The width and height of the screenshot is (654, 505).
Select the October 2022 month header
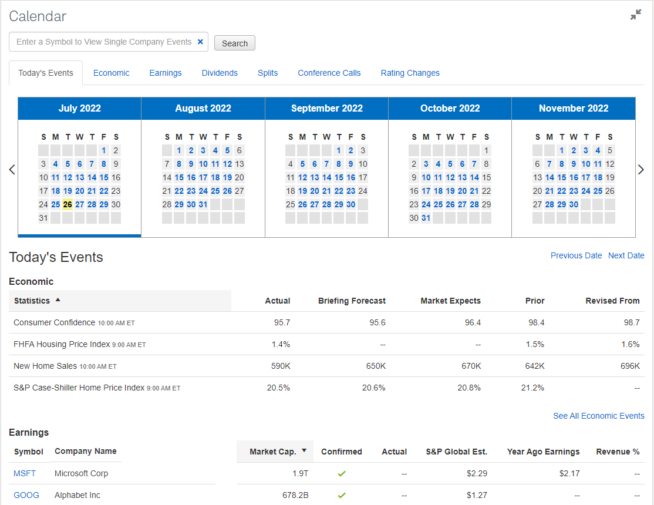coord(450,109)
